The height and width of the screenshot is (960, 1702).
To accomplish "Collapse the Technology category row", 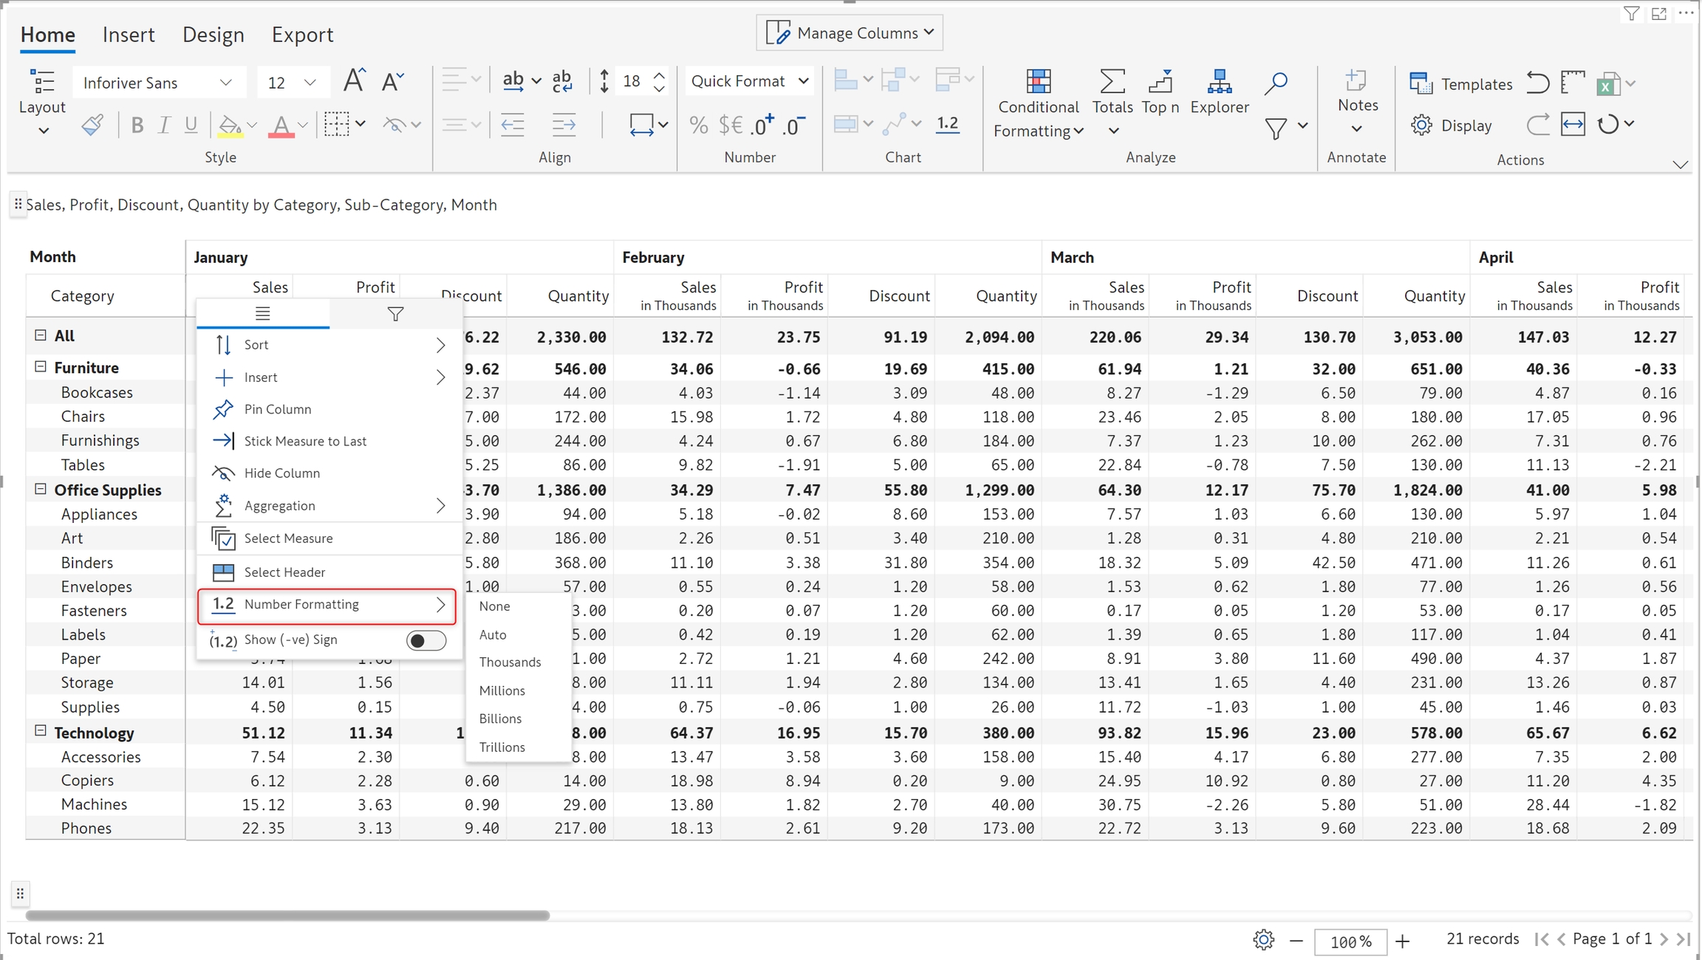I will pos(41,731).
